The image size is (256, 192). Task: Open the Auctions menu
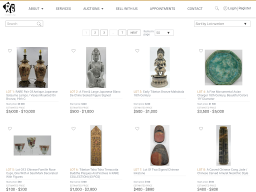[x=93, y=8]
